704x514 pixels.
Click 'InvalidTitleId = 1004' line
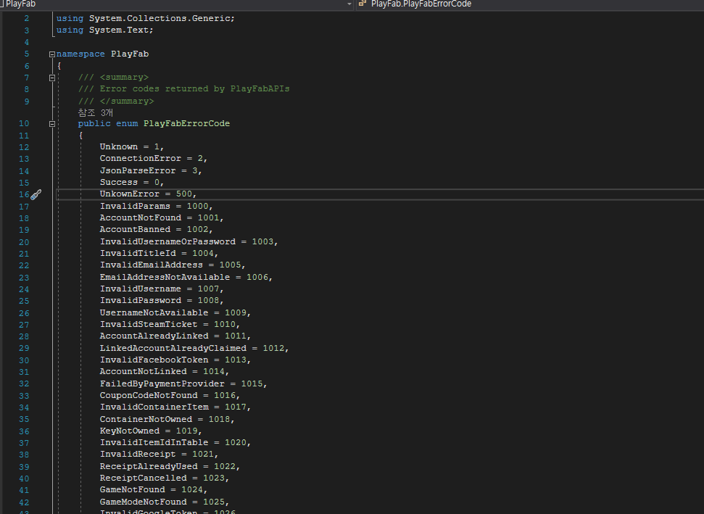click(x=159, y=253)
